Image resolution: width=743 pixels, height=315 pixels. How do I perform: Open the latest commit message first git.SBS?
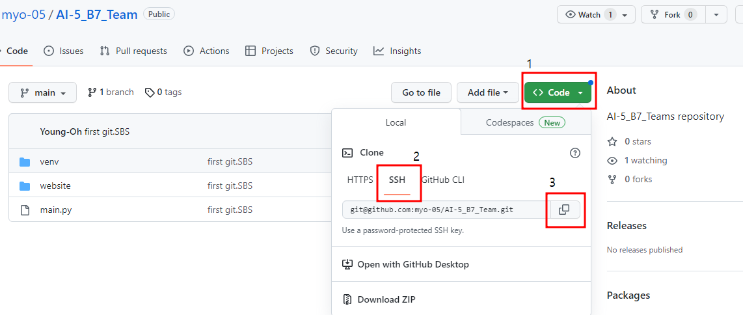point(107,131)
